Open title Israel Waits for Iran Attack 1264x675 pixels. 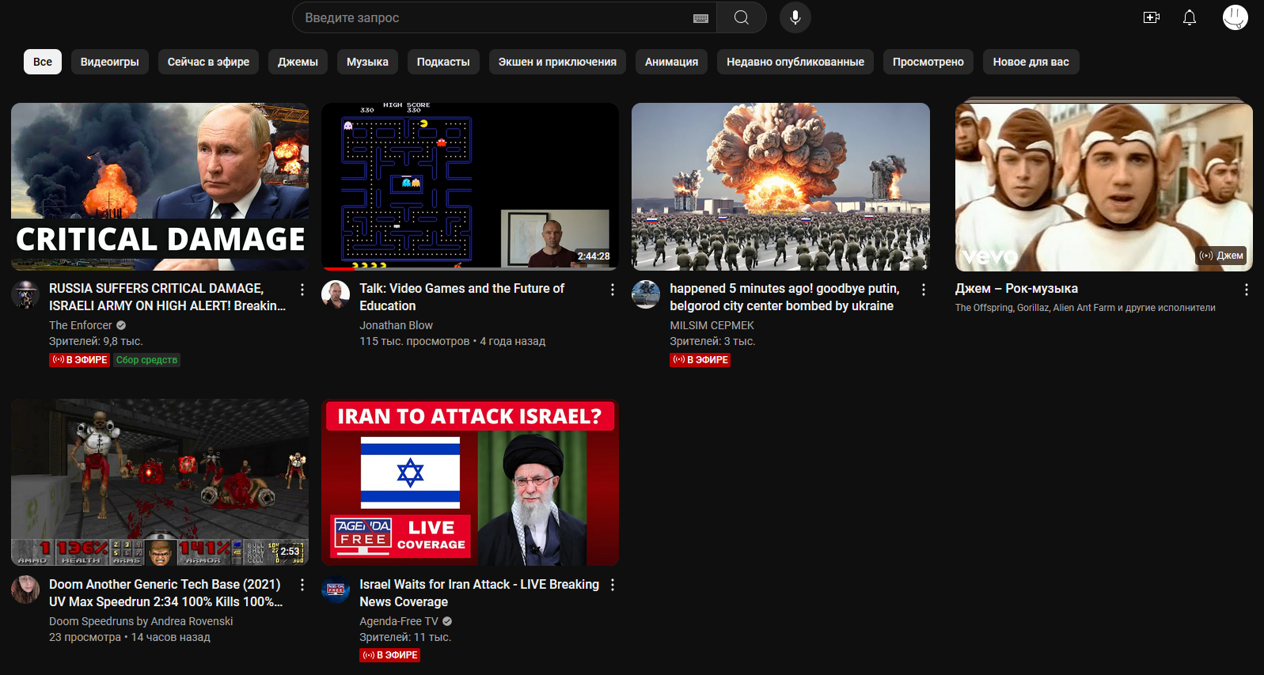pos(479,593)
